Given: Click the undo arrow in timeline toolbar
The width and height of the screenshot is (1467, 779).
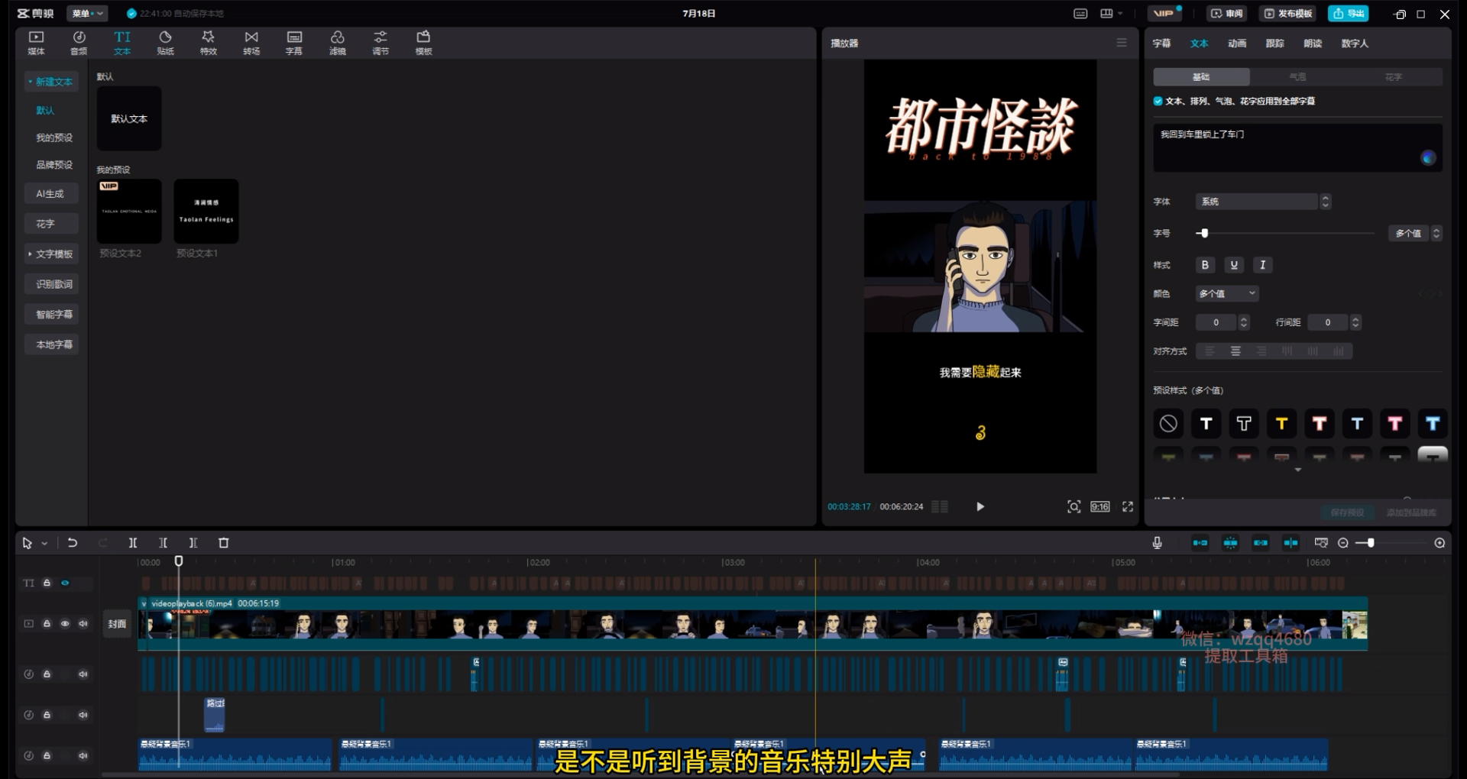Looking at the screenshot, I should click(73, 543).
